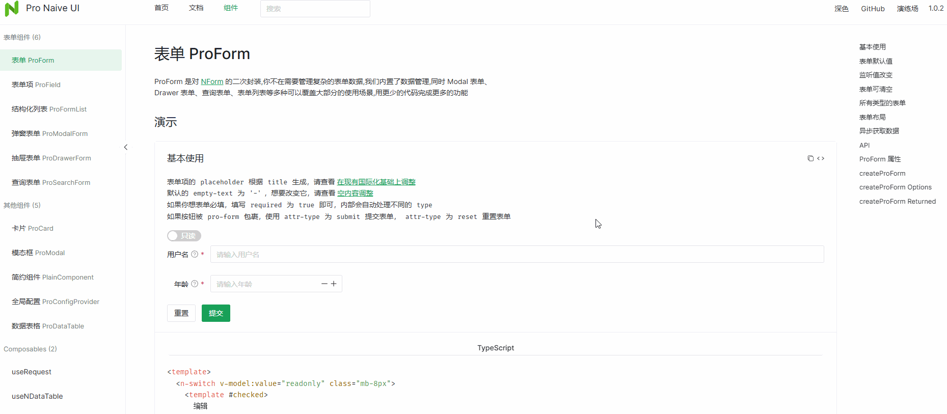Click the Pro Naive UI logo icon

tap(11, 9)
